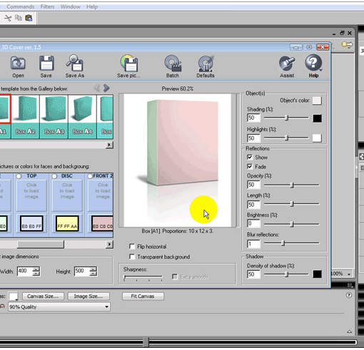The height and width of the screenshot is (350, 364).
Task: Click the Canvas Size... button
Action: pyautogui.click(x=43, y=297)
